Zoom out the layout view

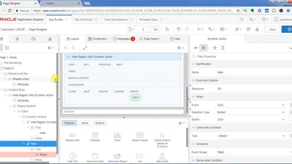tap(66, 48)
